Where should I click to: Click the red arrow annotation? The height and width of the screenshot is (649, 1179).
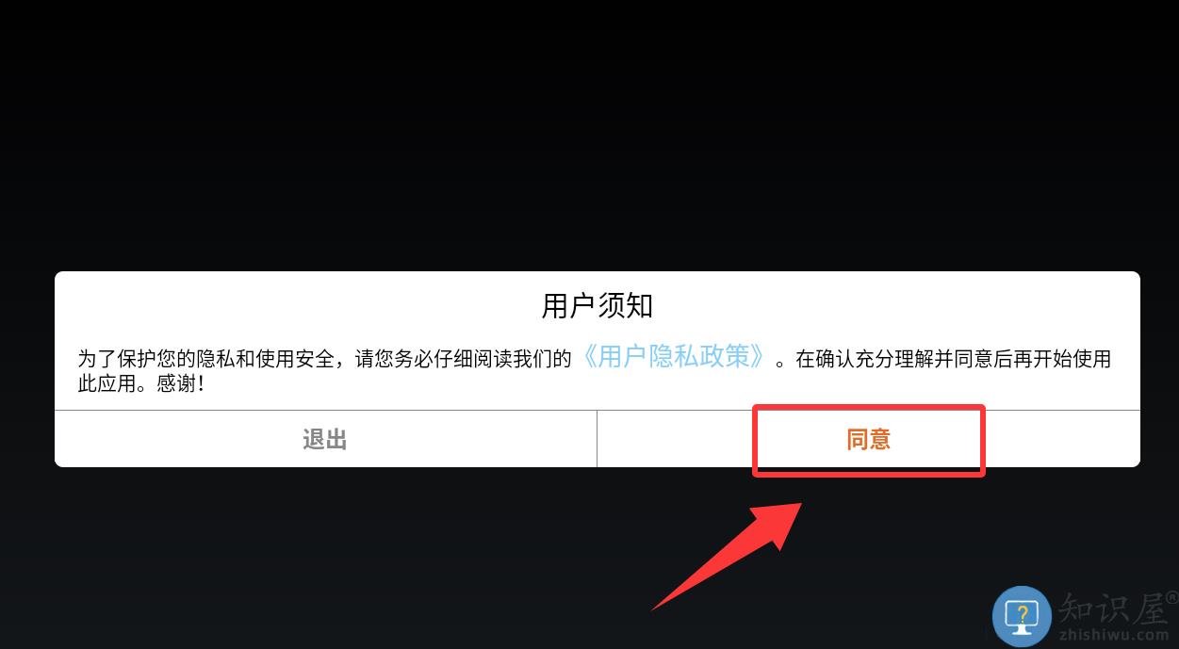click(728, 555)
